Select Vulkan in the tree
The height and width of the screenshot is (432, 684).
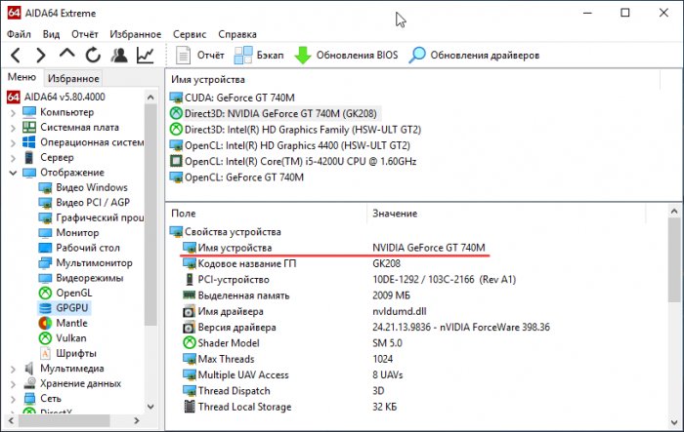pyautogui.click(x=63, y=338)
